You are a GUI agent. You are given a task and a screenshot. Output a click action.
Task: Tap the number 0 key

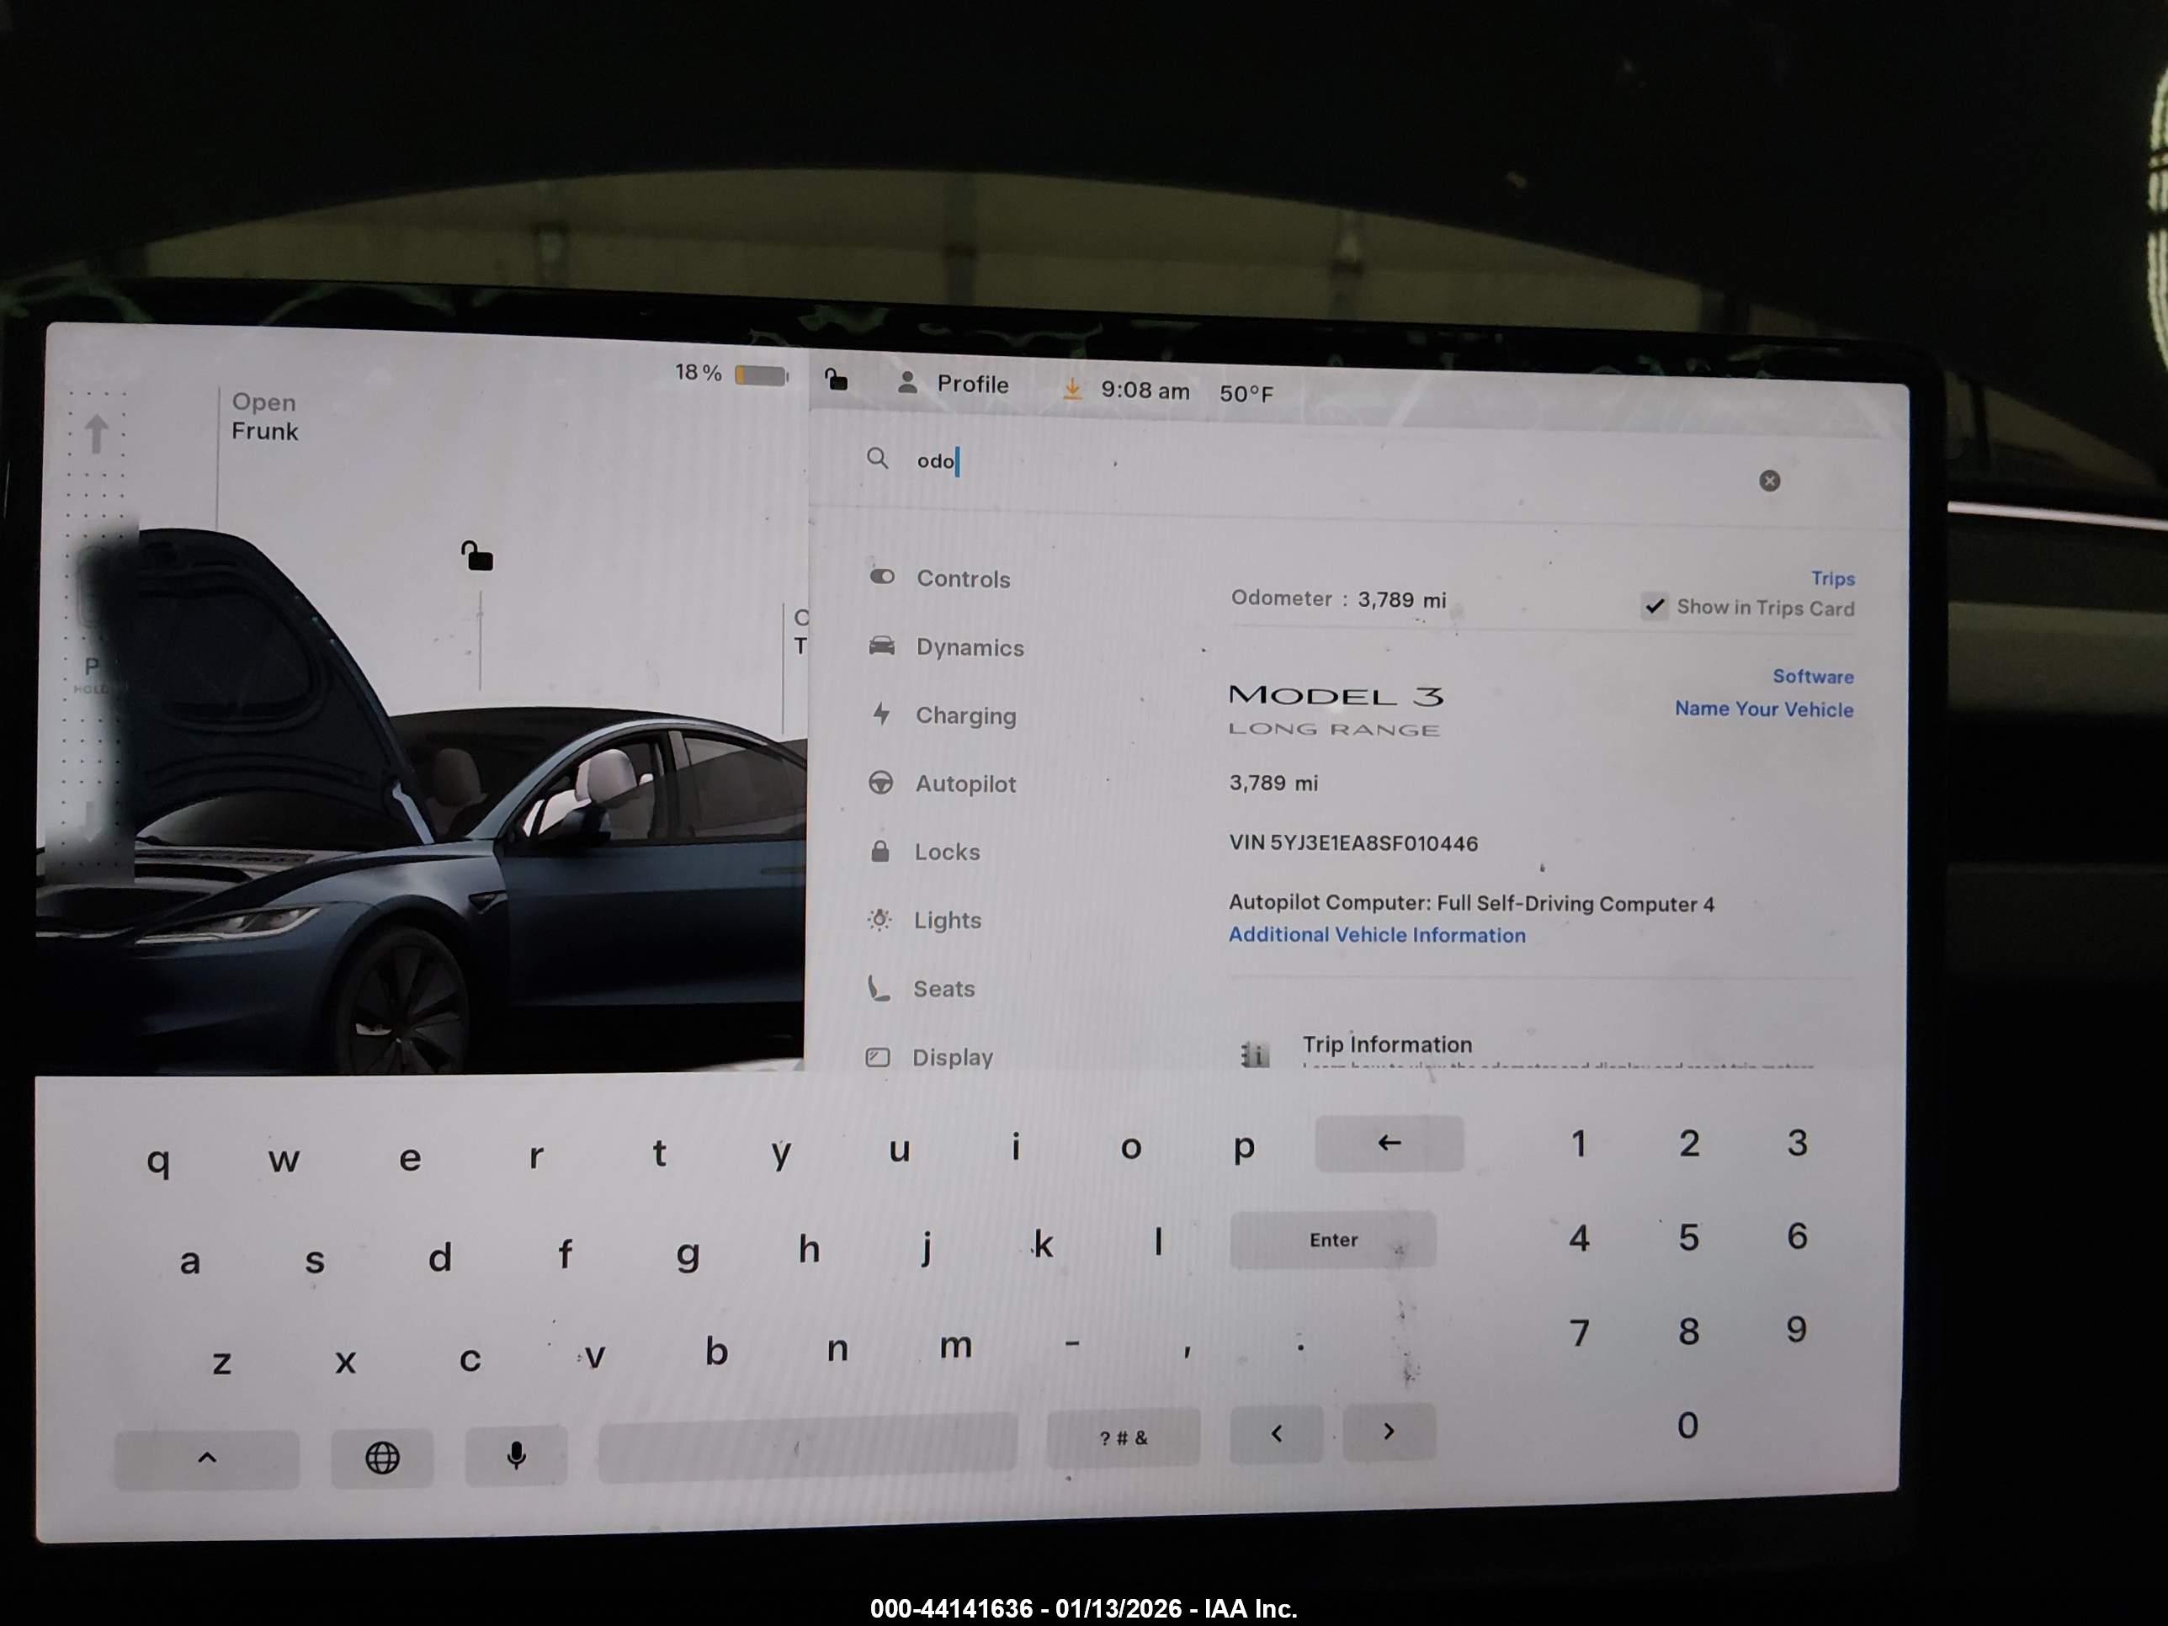click(1687, 1425)
